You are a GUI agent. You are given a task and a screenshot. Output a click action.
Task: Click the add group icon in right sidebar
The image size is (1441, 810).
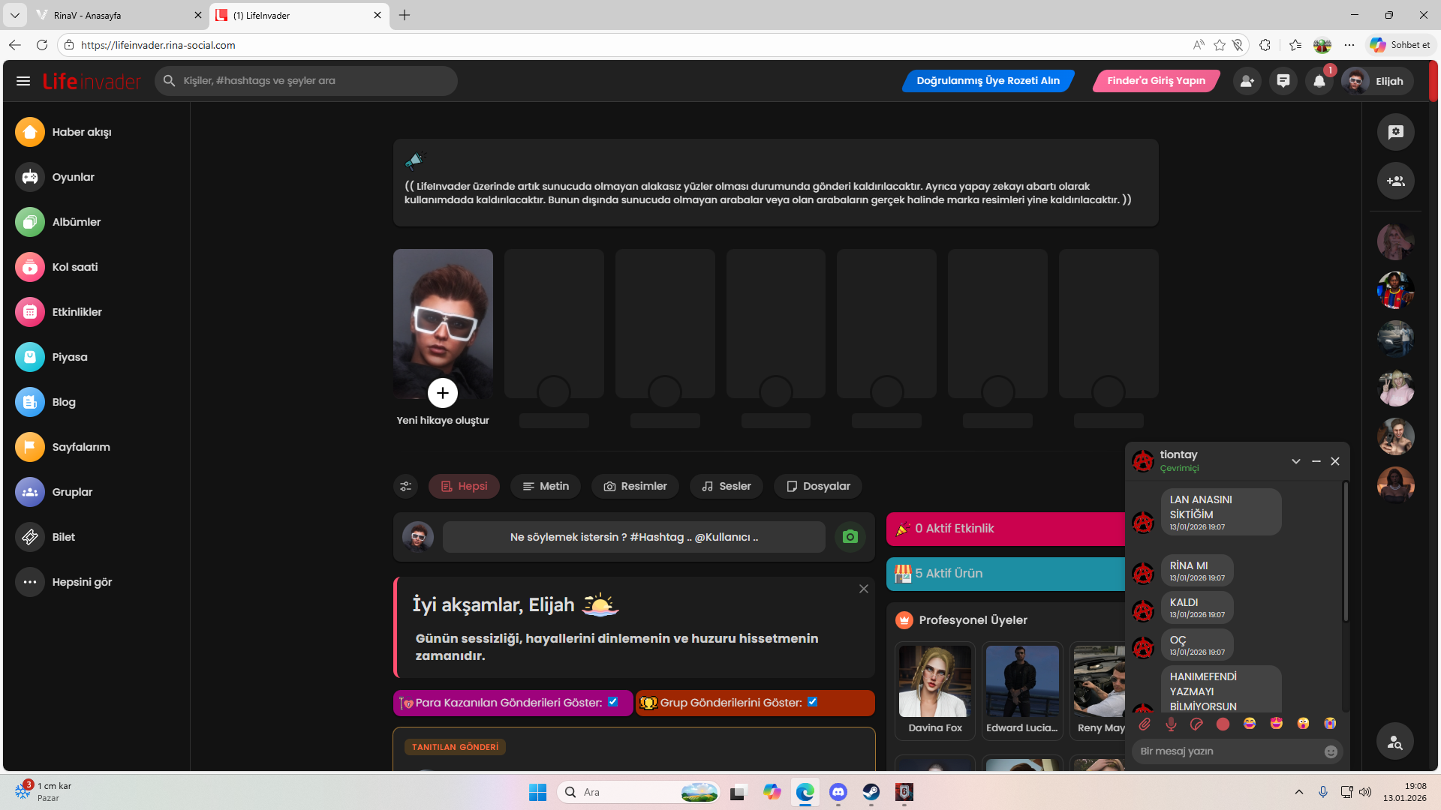pyautogui.click(x=1396, y=181)
